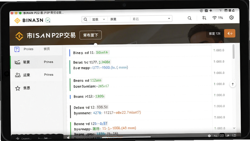
Task: Open the list view icon in bottom bar
Action: click(234, 135)
